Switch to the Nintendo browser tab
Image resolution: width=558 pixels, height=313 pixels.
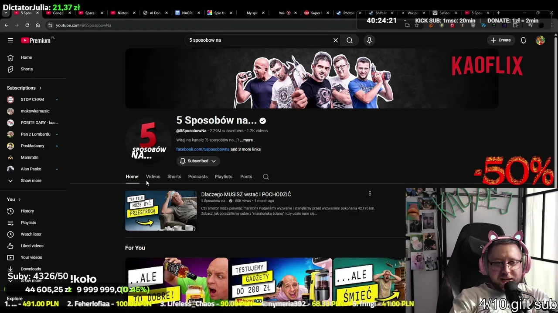click(x=123, y=13)
